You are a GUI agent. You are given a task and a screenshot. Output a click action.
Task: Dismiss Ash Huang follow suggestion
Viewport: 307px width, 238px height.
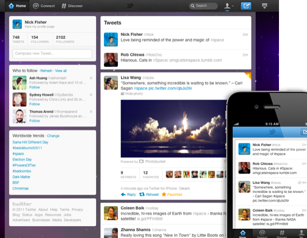pos(91,78)
